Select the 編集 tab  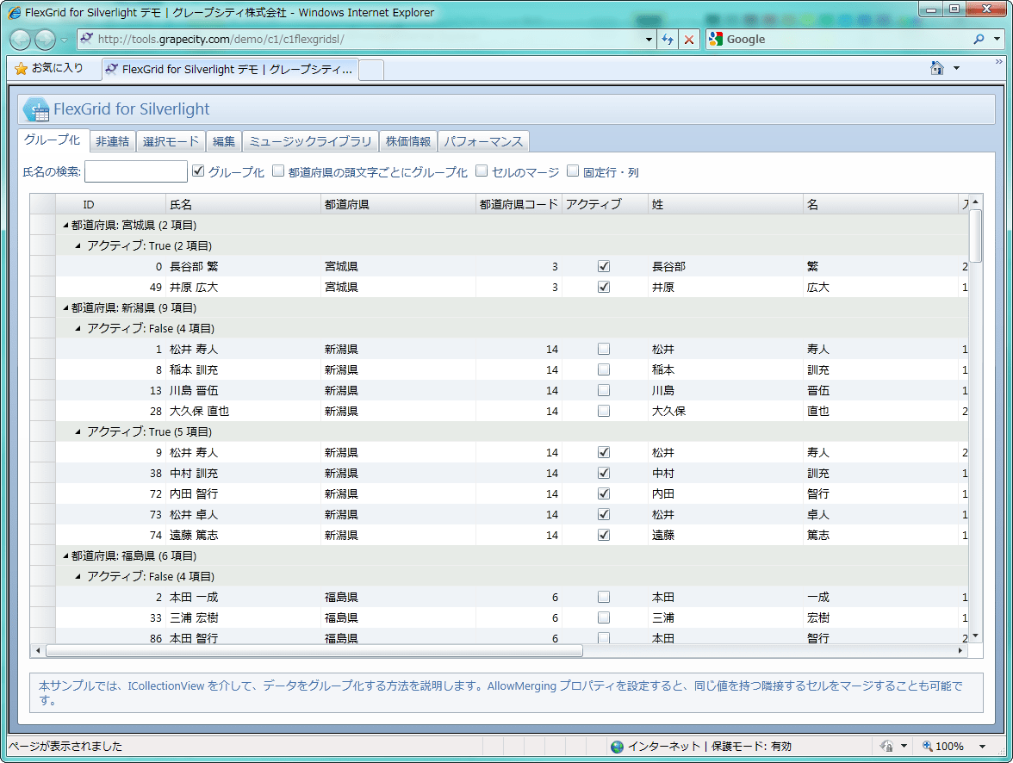pyautogui.click(x=224, y=140)
